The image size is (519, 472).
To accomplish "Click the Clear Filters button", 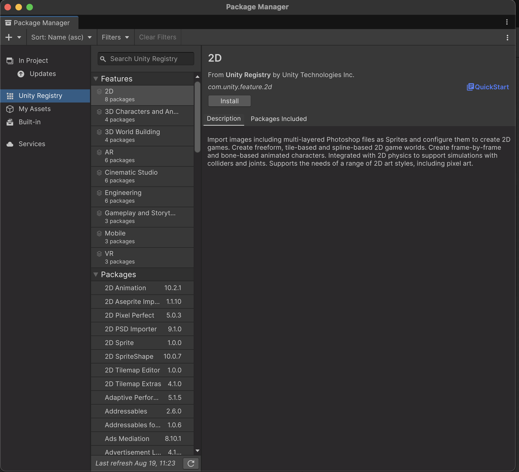I will [x=157, y=37].
